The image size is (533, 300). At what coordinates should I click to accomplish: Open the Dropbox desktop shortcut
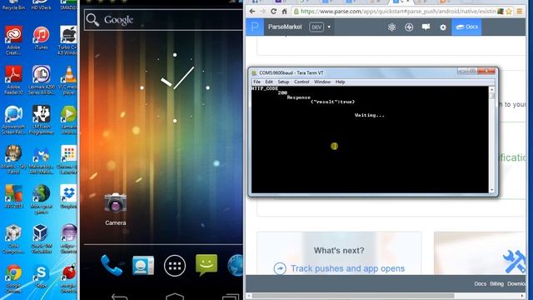[68, 197]
